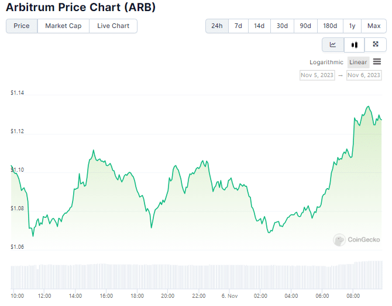The height and width of the screenshot is (306, 392).
Task: Click the 16:00 time axis label
Action: coord(106,296)
